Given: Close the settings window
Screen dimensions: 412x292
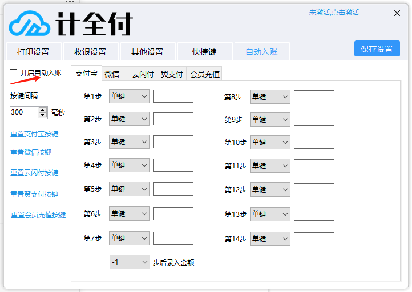Looking at the screenshot, I should tap(397, 13).
